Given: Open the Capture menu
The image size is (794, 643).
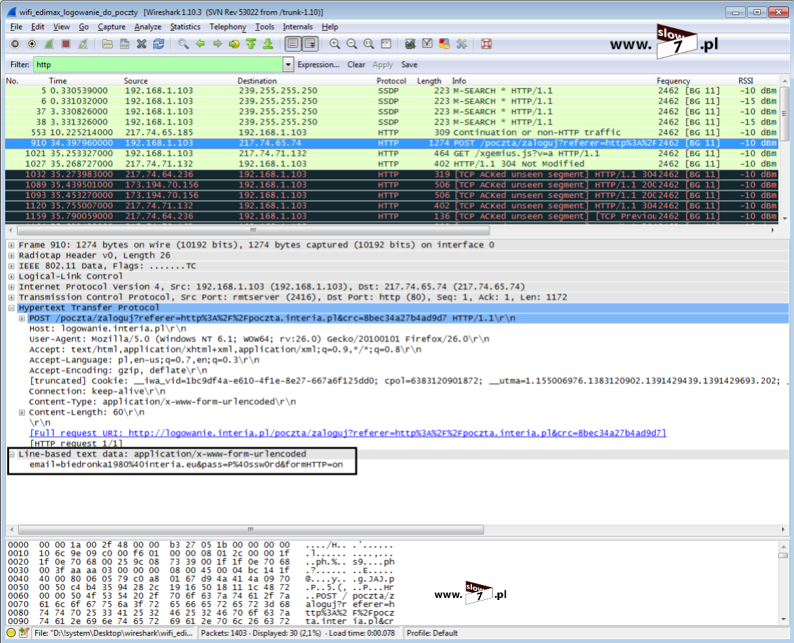Looking at the screenshot, I should [111, 27].
